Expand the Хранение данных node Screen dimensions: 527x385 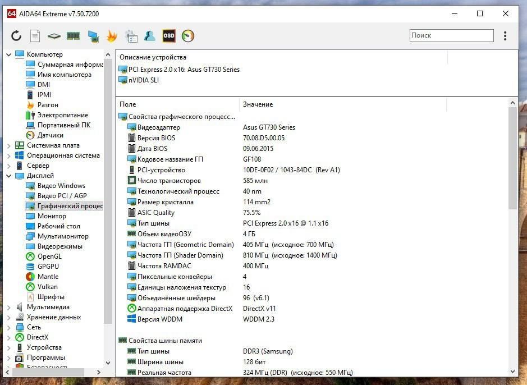tap(9, 317)
